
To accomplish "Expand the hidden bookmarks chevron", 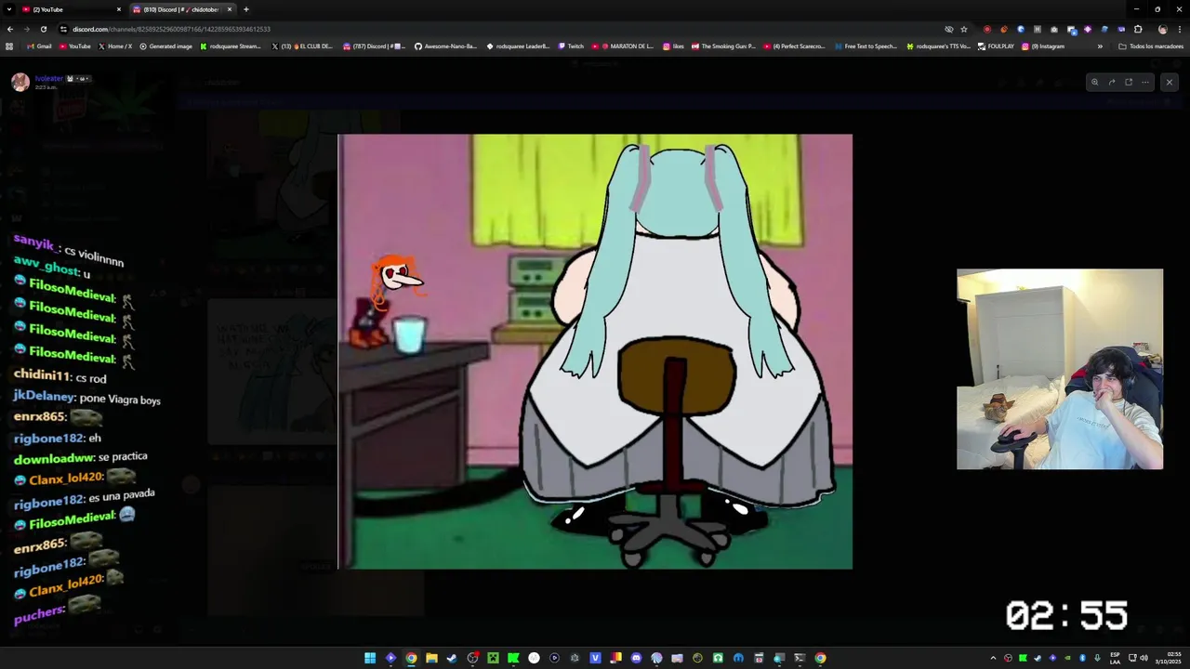I will click(1100, 46).
